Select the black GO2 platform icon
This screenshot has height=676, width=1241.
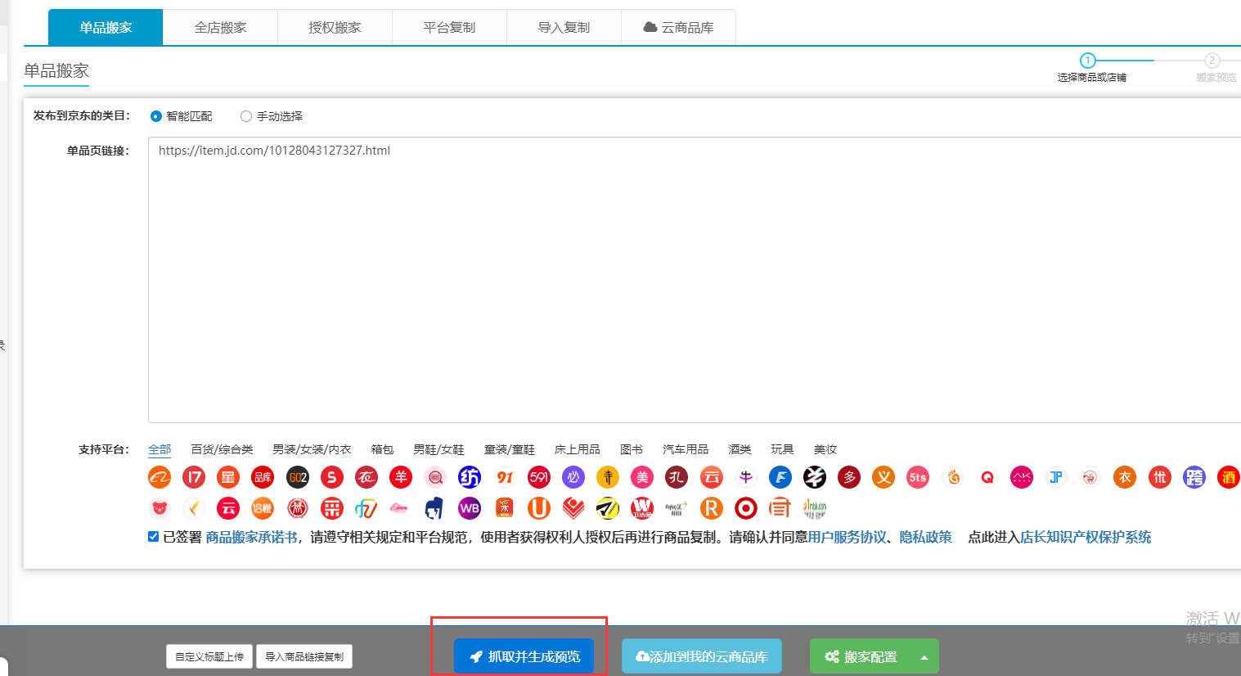click(x=298, y=477)
